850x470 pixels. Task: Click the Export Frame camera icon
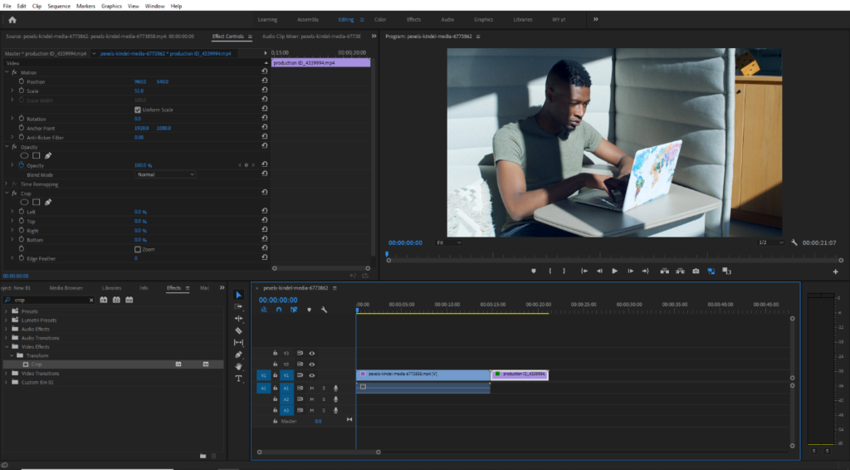(696, 271)
